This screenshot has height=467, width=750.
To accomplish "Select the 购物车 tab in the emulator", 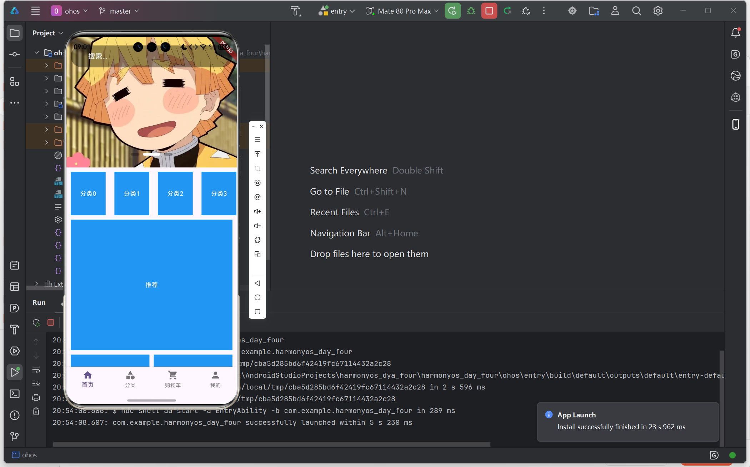I will click(172, 379).
